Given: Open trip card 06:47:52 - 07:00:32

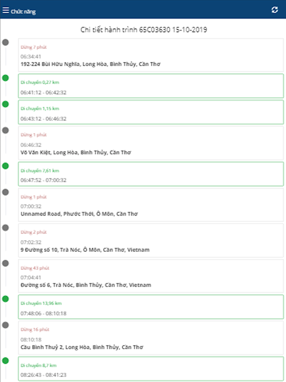Looking at the screenshot, I should pyautogui.click(x=151, y=174).
